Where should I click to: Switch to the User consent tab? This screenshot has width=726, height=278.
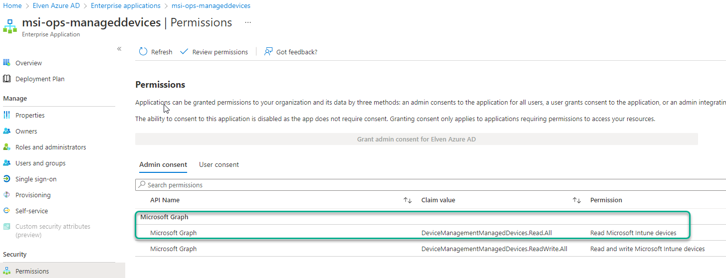click(x=219, y=164)
